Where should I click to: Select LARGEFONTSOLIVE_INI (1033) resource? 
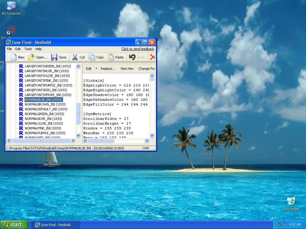pos(47,76)
